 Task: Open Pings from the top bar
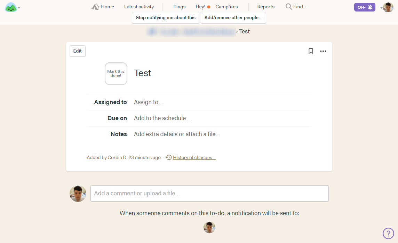click(179, 7)
